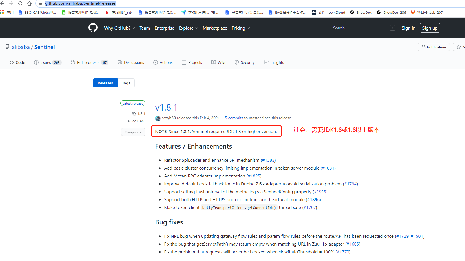
Task: Open the 15 commits link
Action: coord(233,118)
